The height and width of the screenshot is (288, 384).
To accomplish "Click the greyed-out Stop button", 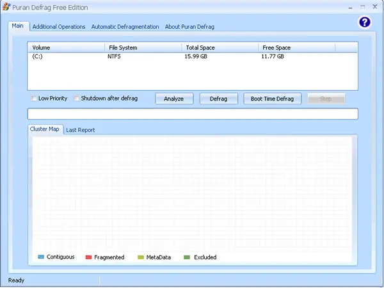I will coord(326,99).
